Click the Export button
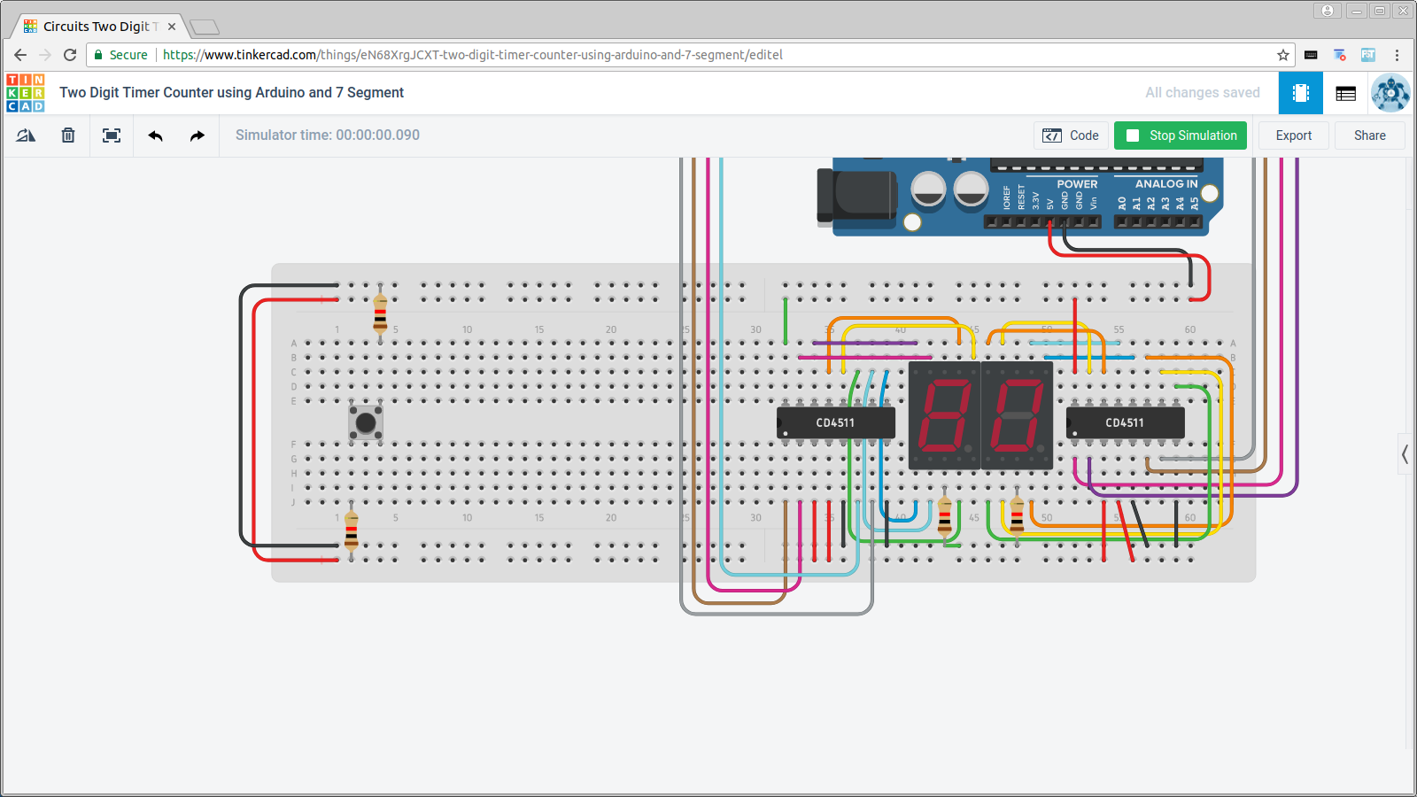This screenshot has height=797, width=1417. [1293, 135]
